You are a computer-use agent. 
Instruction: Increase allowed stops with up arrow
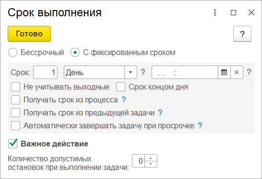(x=151, y=158)
